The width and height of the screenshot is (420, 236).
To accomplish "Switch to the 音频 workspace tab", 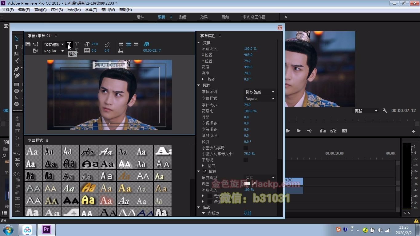I will tap(225, 17).
